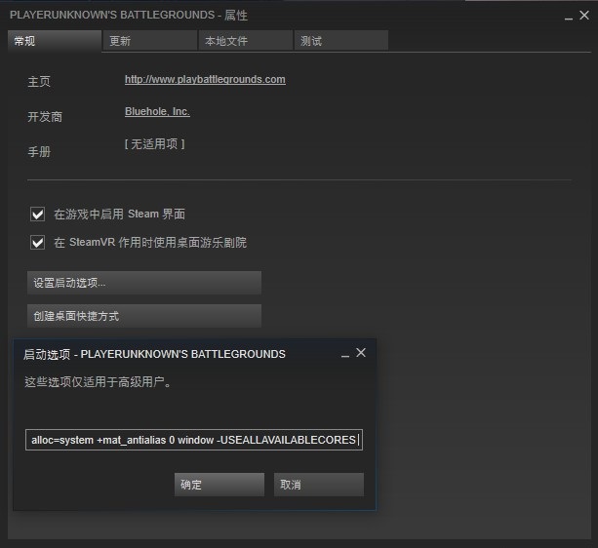This screenshot has width=598, height=548.
Task: Close the 属性 properties window
Action: coord(584,16)
